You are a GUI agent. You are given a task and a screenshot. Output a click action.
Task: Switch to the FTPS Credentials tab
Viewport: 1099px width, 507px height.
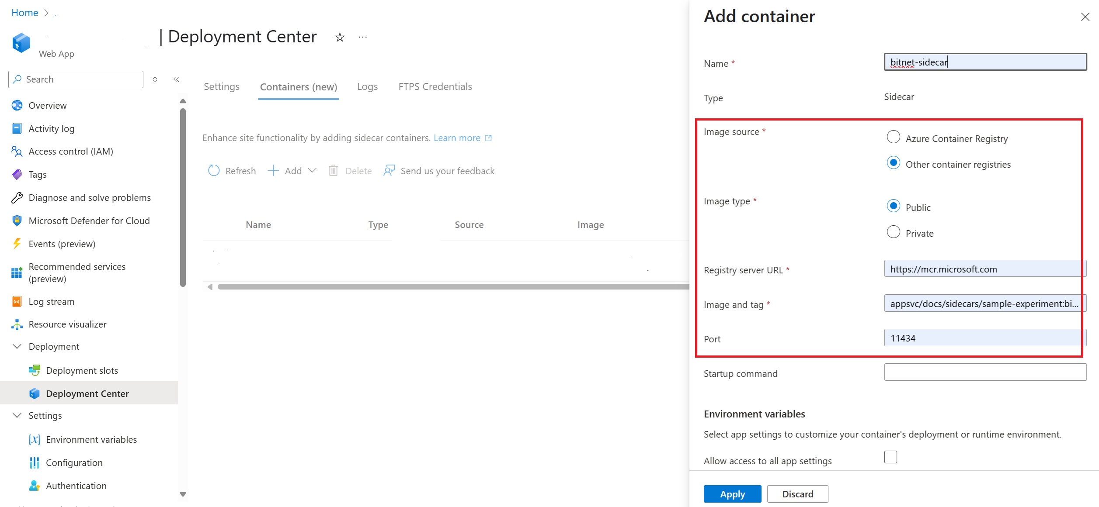[x=435, y=87]
